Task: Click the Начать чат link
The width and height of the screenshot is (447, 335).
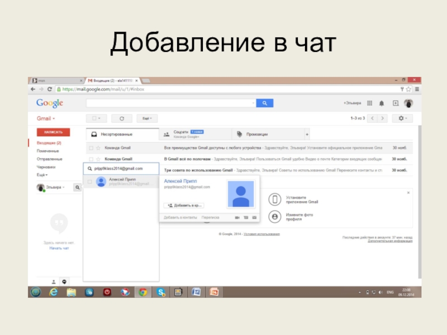Action: pyautogui.click(x=59, y=248)
